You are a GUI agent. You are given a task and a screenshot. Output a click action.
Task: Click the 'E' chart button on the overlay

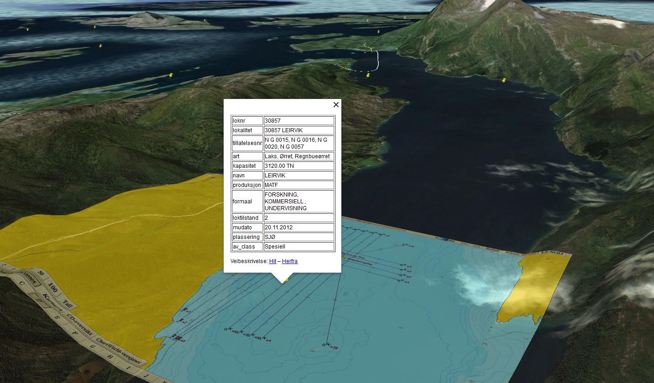(57, 317)
